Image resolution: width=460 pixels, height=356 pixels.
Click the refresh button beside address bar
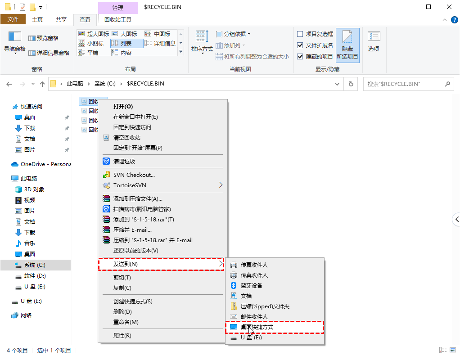pyautogui.click(x=351, y=84)
